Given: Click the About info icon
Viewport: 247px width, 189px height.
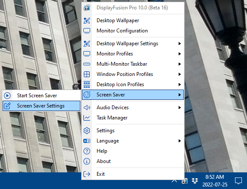Looking at the screenshot, I should [87, 161].
